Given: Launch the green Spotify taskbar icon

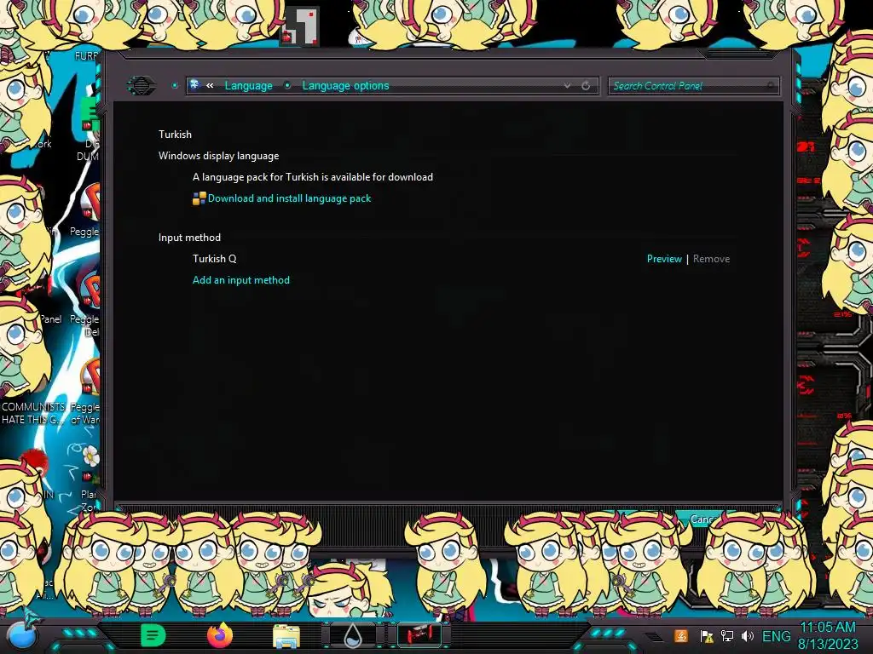Looking at the screenshot, I should click(153, 635).
